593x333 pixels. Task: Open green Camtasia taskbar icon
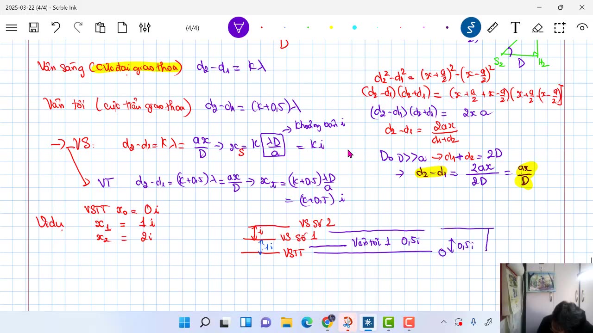tap(388, 322)
